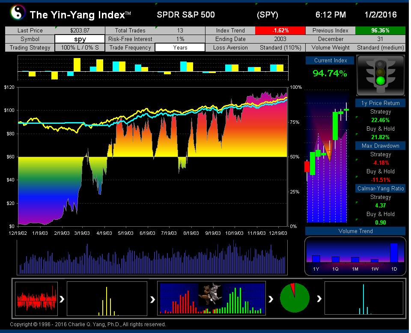Click the 7/19/03 date axis label

tap(169, 233)
